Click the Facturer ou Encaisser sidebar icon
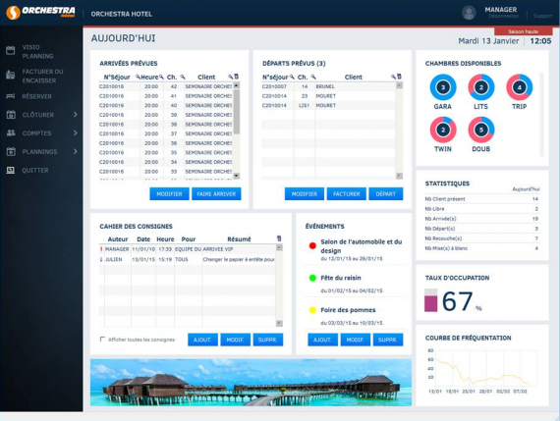560x421 pixels. click(x=11, y=75)
